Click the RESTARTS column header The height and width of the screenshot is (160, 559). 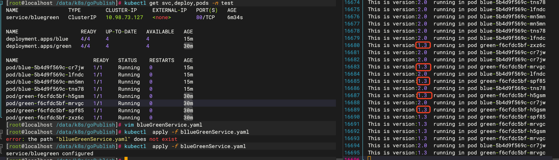tap(162, 60)
